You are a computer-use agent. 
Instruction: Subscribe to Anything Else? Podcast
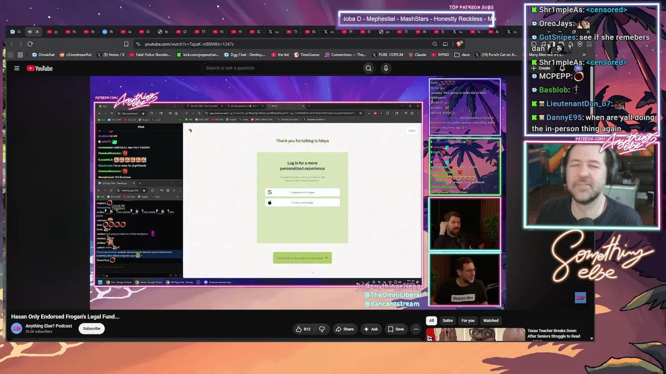(x=92, y=328)
